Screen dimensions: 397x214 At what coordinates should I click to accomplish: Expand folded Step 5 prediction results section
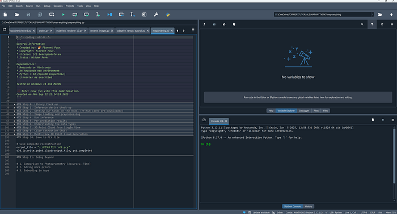tap(14, 121)
